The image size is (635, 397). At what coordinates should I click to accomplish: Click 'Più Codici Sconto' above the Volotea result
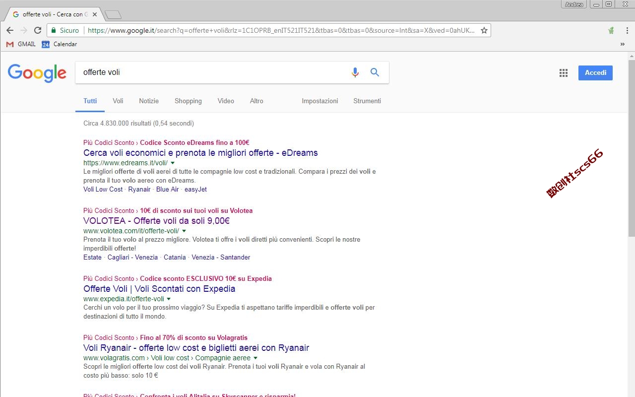[109, 210]
